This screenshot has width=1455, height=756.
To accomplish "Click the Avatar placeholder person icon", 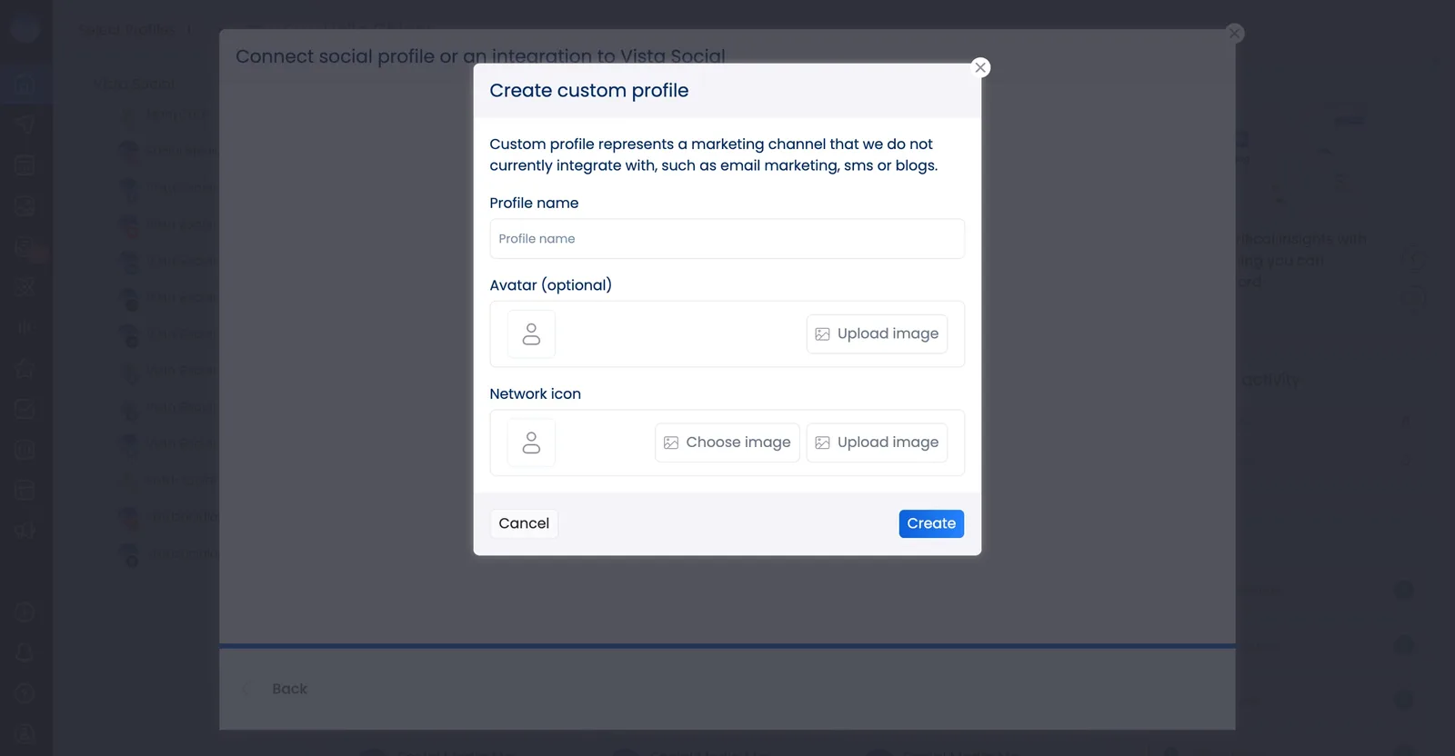I will [x=531, y=334].
